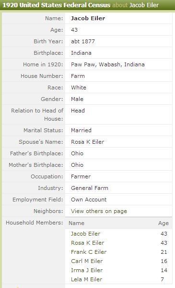Click the Industry value General Farm
175x288 pixels.
click(90, 188)
